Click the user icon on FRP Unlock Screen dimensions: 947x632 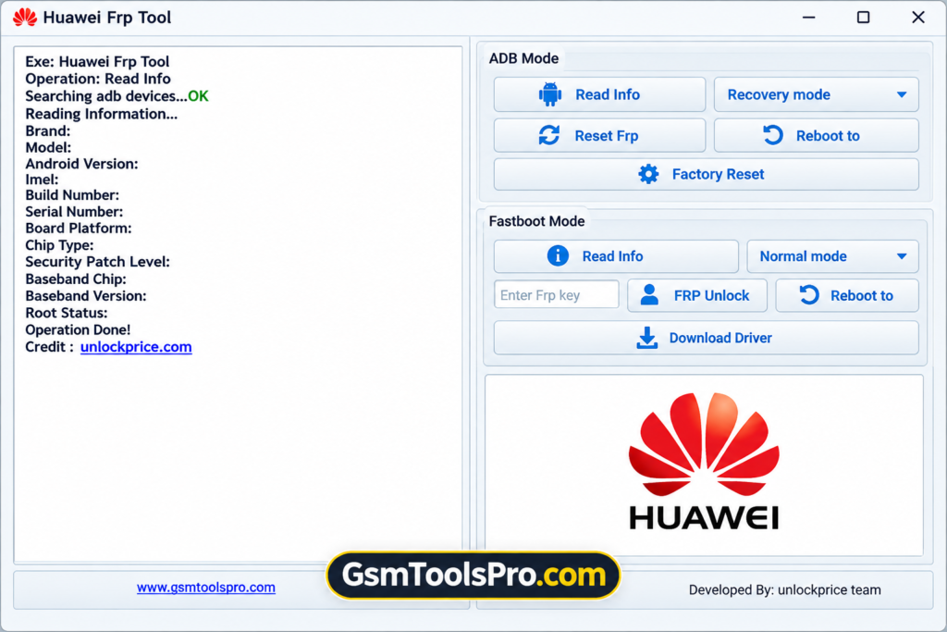649,295
